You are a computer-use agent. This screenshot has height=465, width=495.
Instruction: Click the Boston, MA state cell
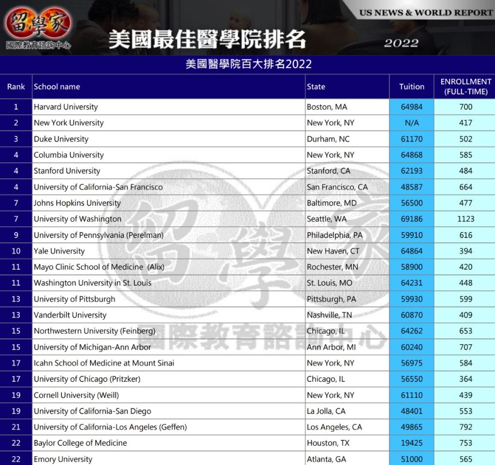tap(347, 107)
